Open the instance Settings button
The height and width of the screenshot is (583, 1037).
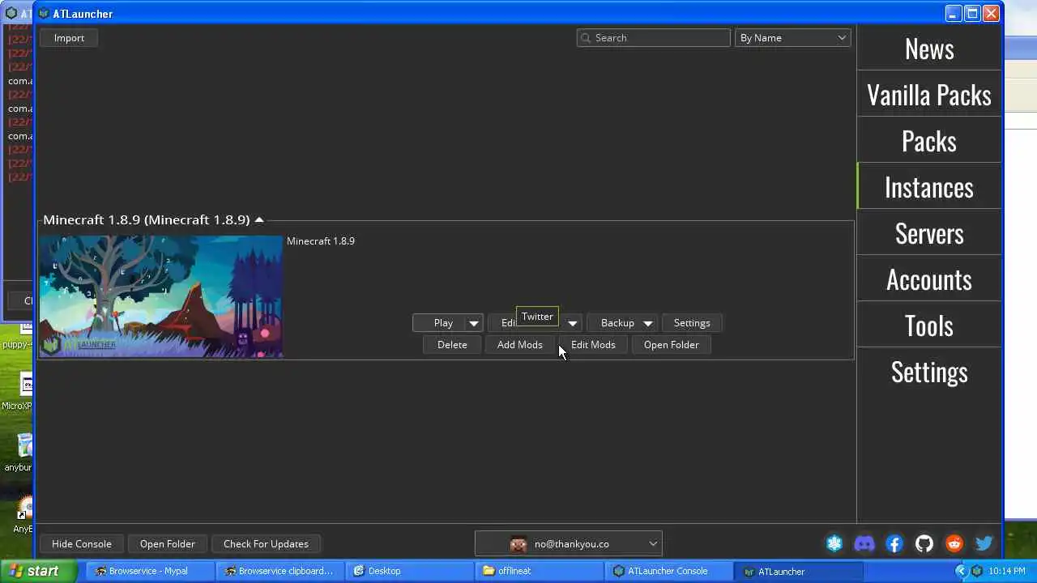692,323
